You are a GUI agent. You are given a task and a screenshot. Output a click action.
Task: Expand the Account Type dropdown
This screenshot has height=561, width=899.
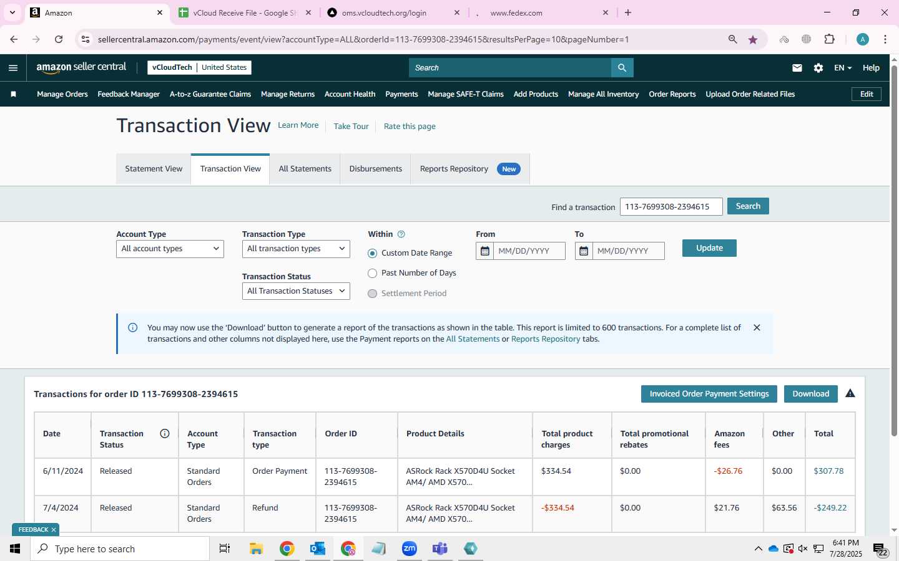pos(170,249)
